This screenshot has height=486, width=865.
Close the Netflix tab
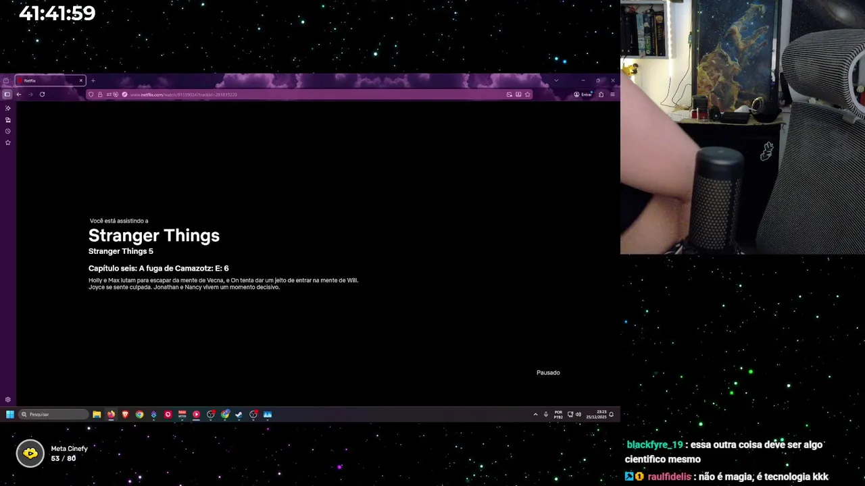coord(80,81)
